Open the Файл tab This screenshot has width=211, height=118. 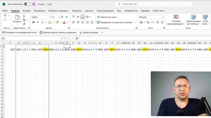pyautogui.click(x=5, y=11)
